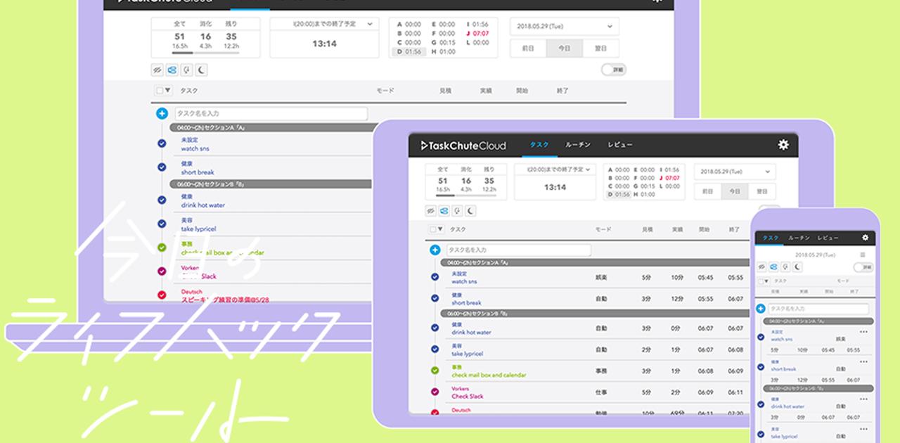Click the progress bar under 51/16/35 on the laptop
Screen dimensions: 900x443
pos(205,53)
